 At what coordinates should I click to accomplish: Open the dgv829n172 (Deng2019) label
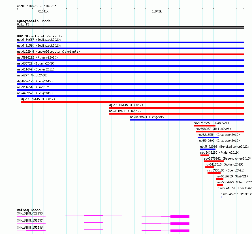[x=35, y=81]
